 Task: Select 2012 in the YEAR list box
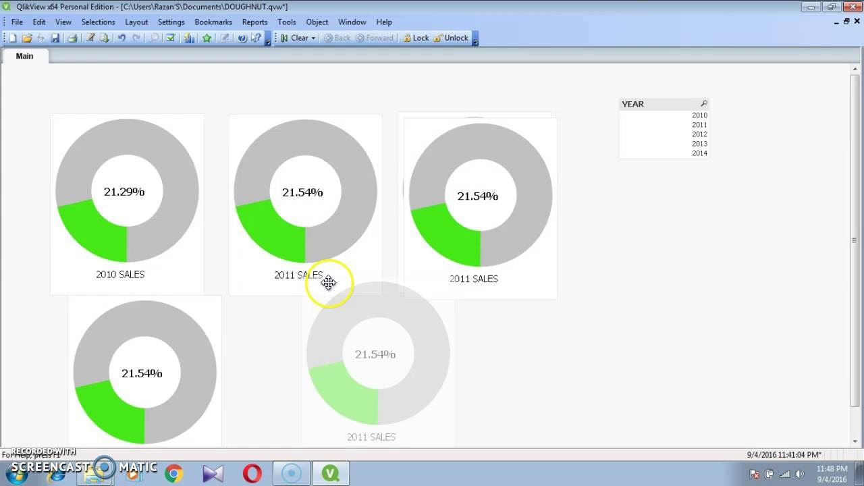[664, 134]
